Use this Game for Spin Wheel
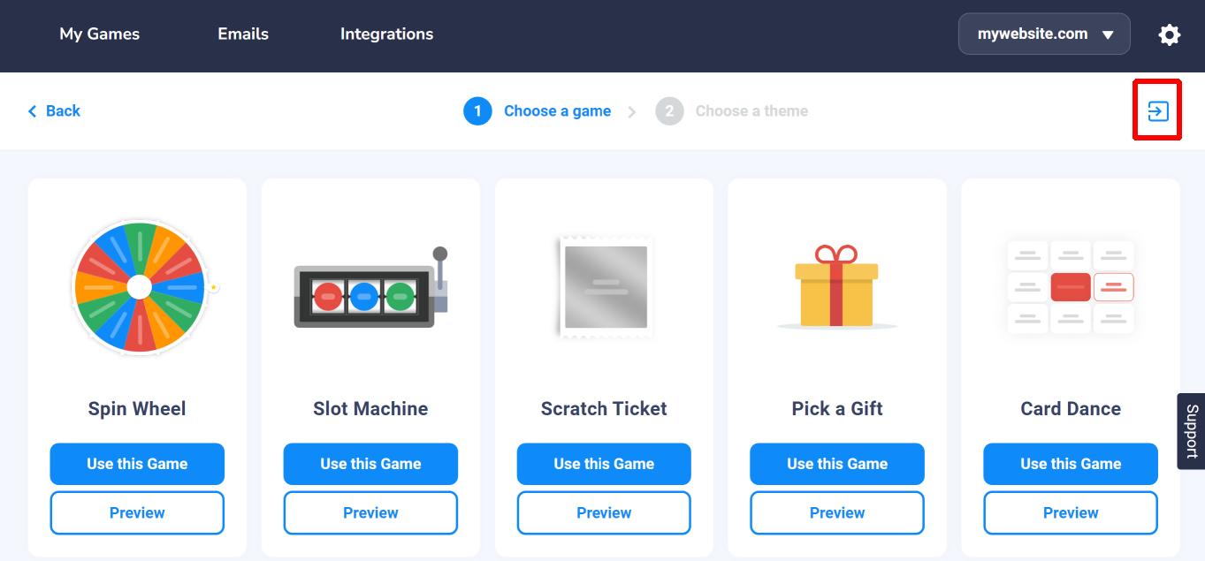Screen dimensions: 1205x561 point(137,464)
